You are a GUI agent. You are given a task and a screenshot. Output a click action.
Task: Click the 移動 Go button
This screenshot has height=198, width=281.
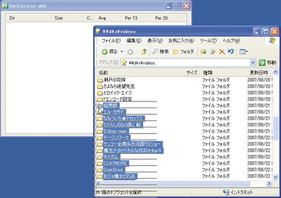267,63
